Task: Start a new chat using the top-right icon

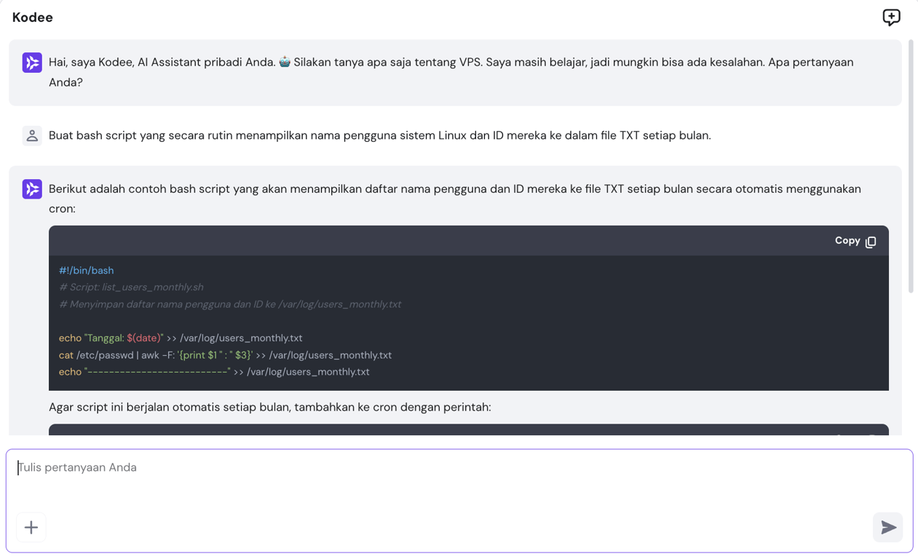Action: [x=890, y=17]
